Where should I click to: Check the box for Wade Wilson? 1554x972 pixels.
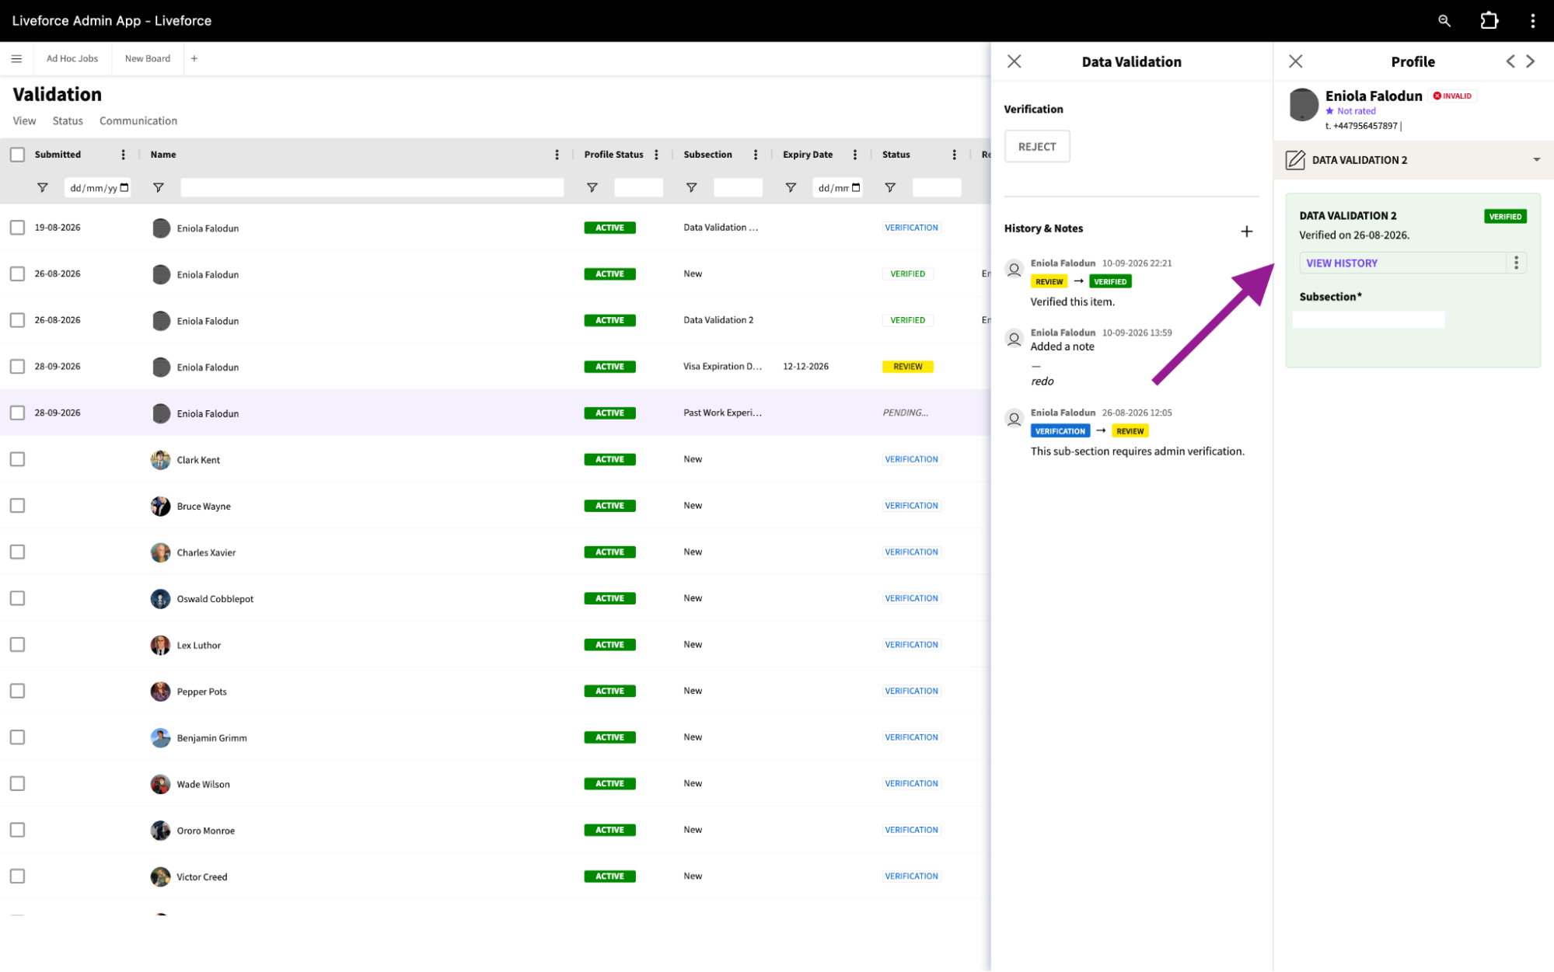pyautogui.click(x=17, y=784)
